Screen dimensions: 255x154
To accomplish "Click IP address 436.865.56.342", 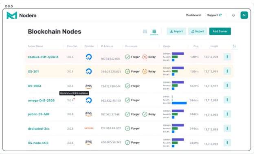I will click(111, 142).
